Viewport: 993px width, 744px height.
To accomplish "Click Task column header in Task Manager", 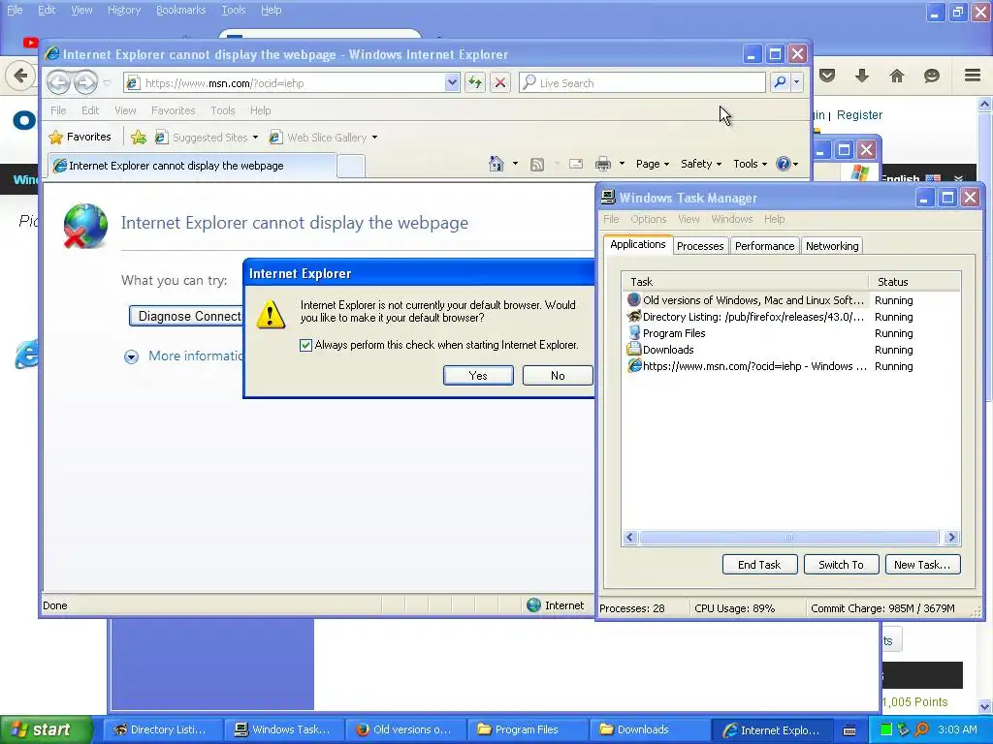I will (x=746, y=282).
